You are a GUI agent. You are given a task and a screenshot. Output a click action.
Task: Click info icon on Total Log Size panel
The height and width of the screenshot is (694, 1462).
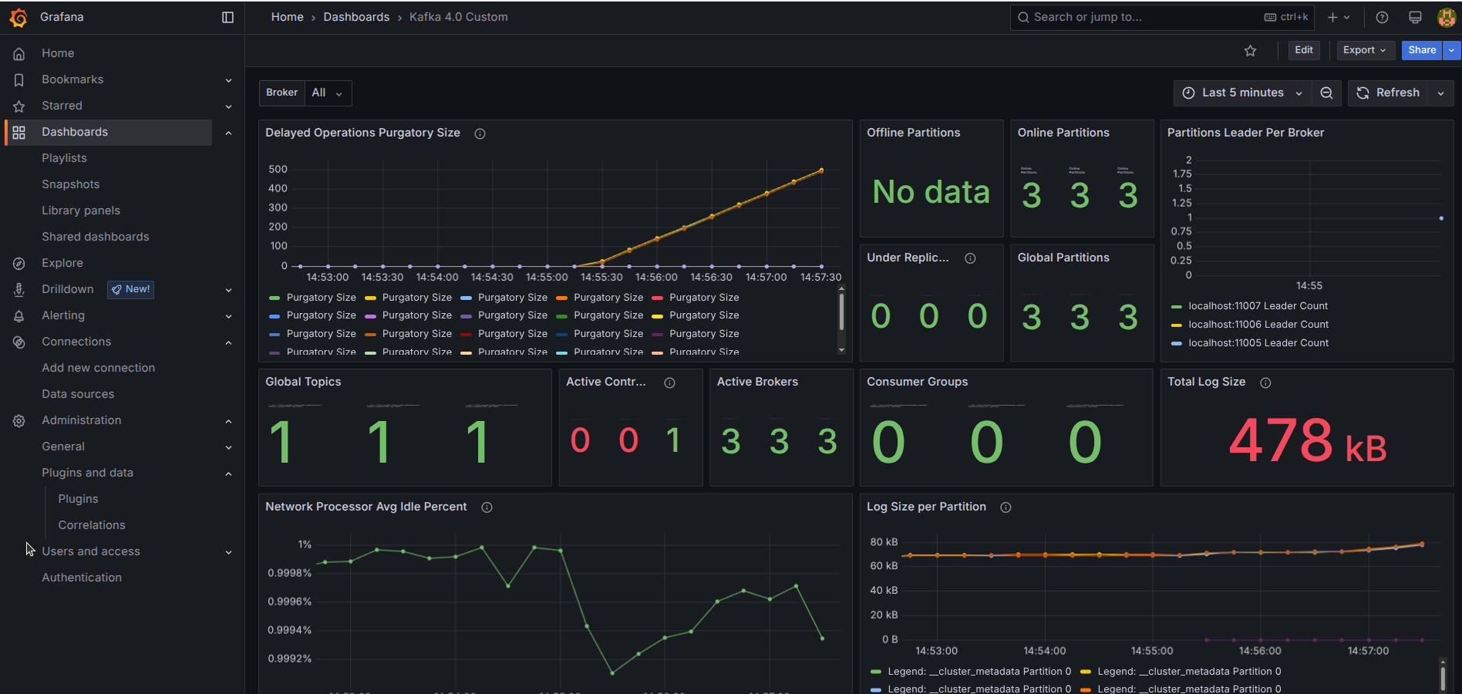(1265, 382)
